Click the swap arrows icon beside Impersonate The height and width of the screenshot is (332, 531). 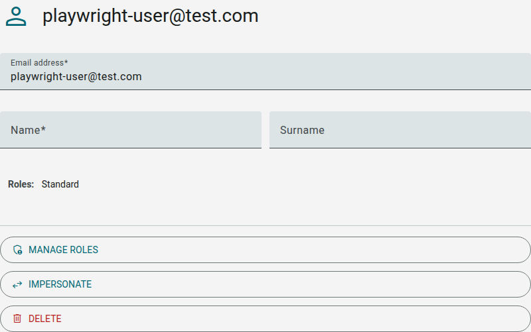(17, 285)
